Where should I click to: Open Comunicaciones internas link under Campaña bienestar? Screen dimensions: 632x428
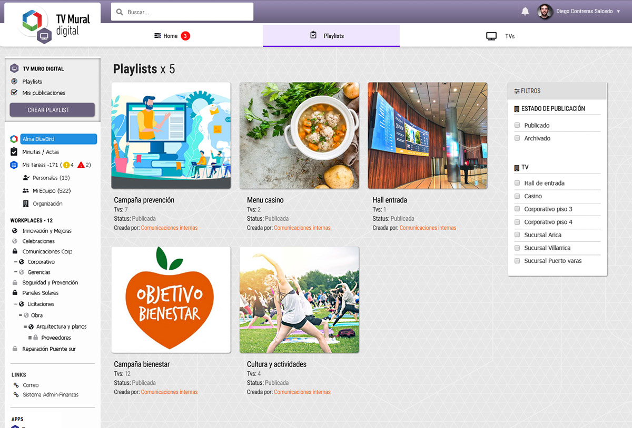pyautogui.click(x=169, y=392)
